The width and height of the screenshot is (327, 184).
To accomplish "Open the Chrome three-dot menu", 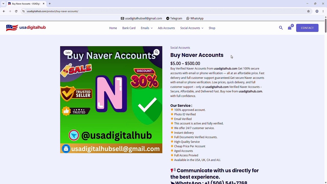I will tap(323, 11).
